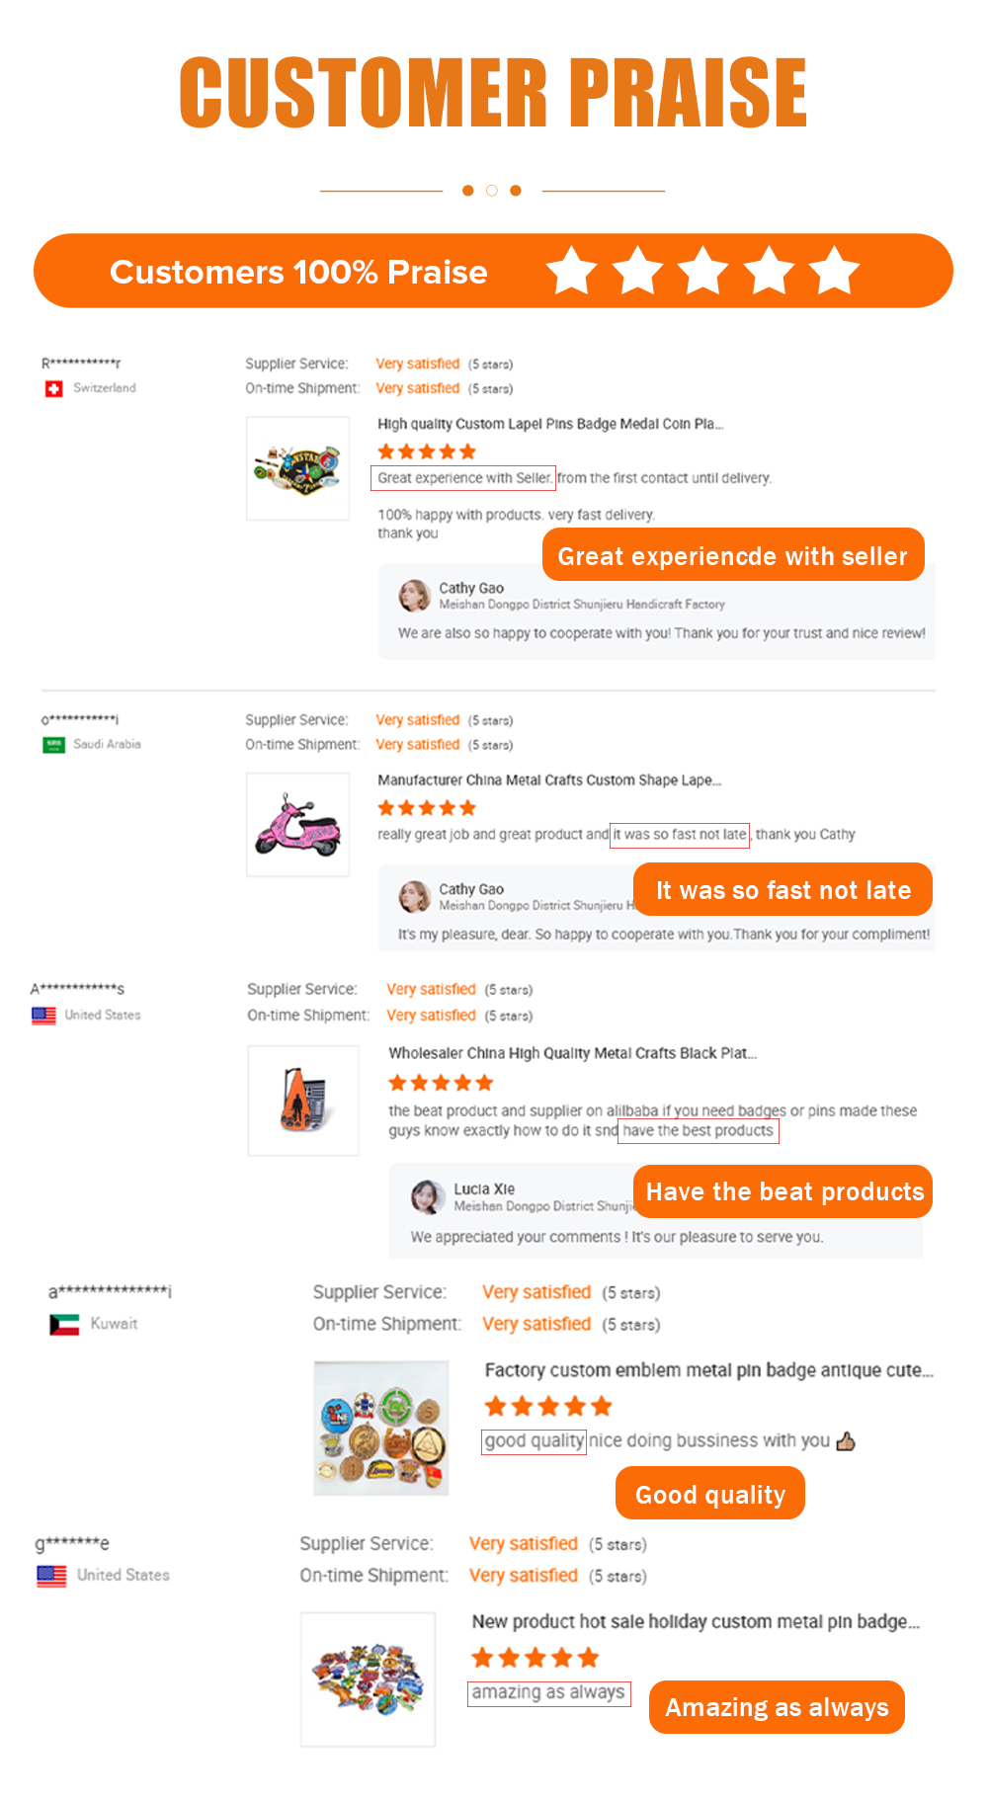This screenshot has height=1801, width=988.
Task: Click the middle hollow dot under the heading
Action: (x=492, y=191)
